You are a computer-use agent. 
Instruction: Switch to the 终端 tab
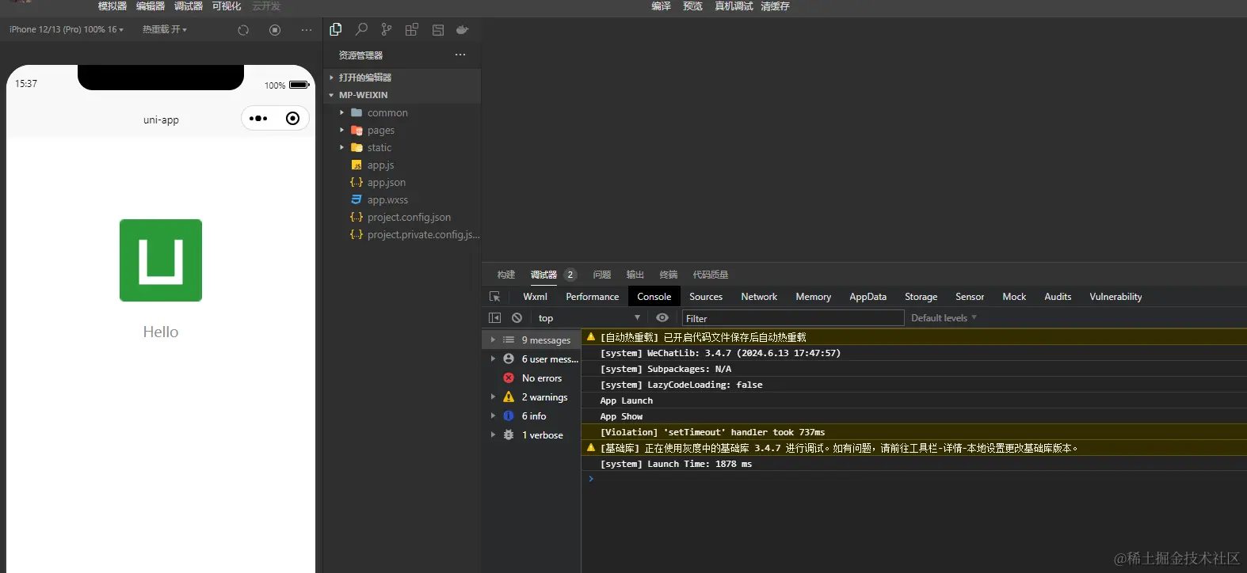click(669, 275)
